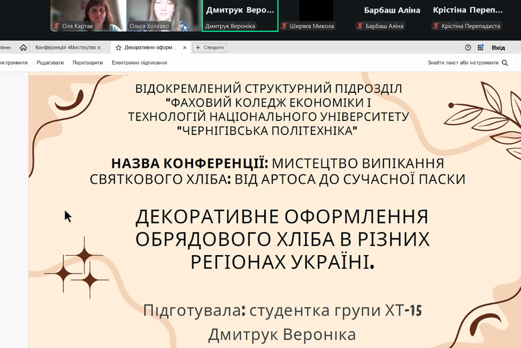The image size is (521, 348).
Task: Click the muted mic icon for Крістіна Перепадиста
Action: click(436, 26)
